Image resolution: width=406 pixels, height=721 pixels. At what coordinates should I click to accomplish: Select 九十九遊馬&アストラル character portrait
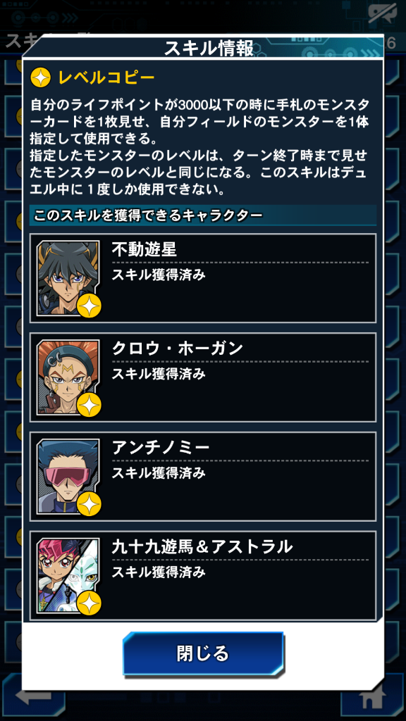tap(68, 576)
